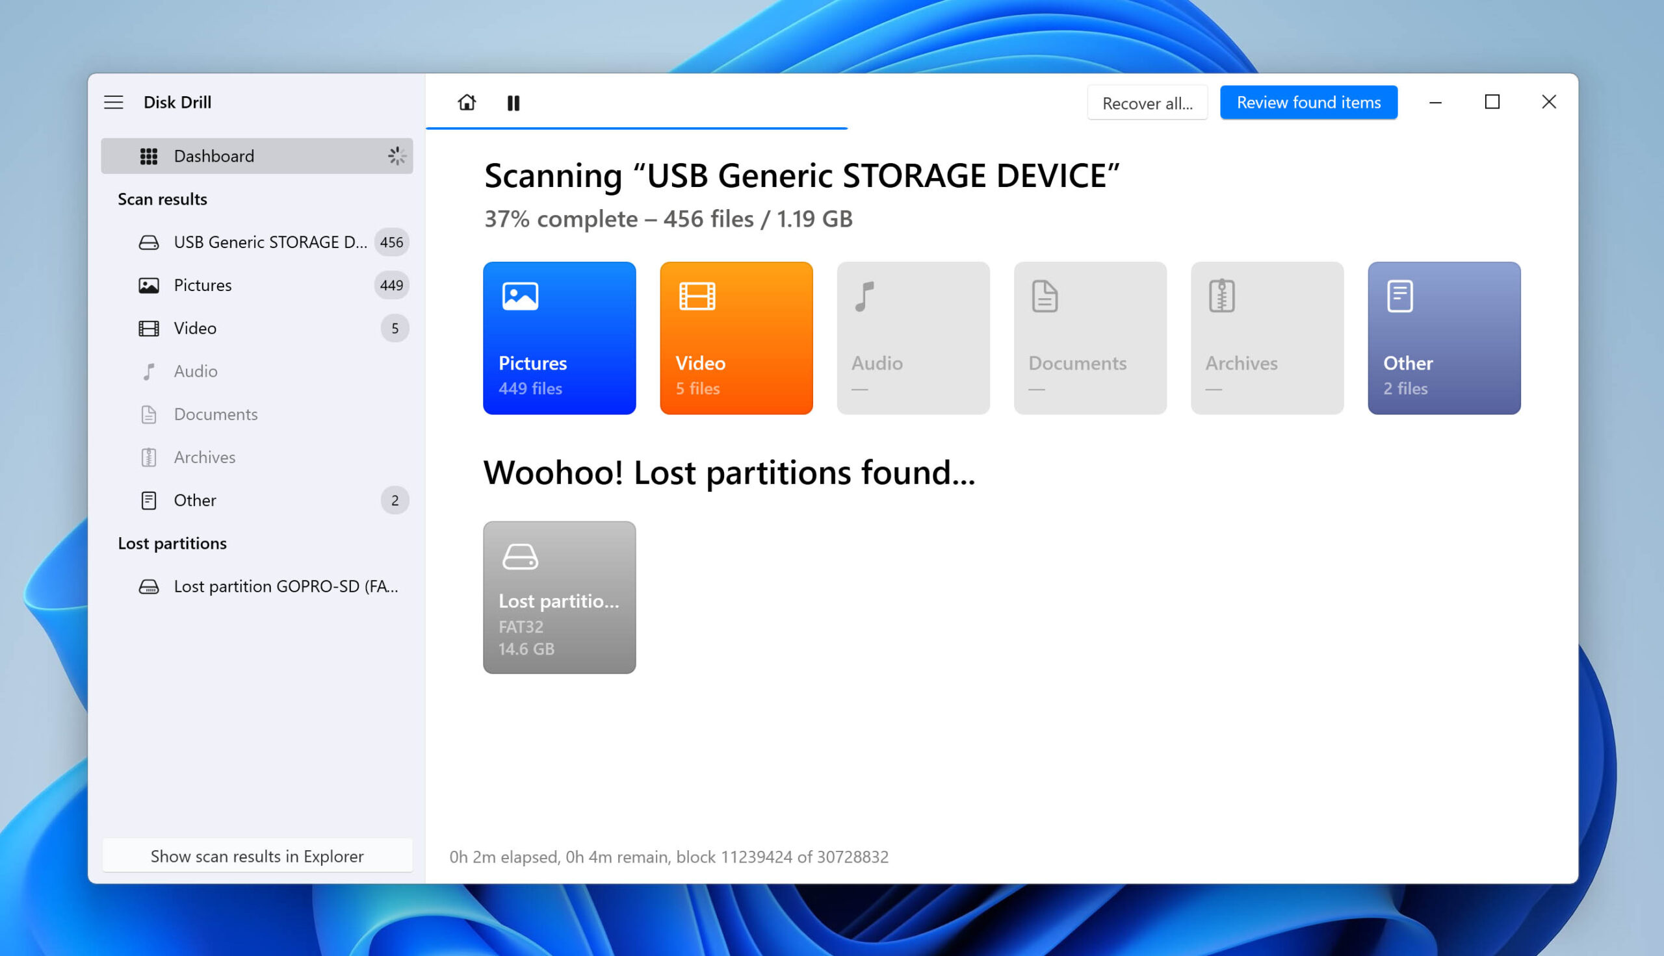The height and width of the screenshot is (956, 1664).
Task: Click the 449 count badge for Pictures
Action: pyautogui.click(x=391, y=285)
